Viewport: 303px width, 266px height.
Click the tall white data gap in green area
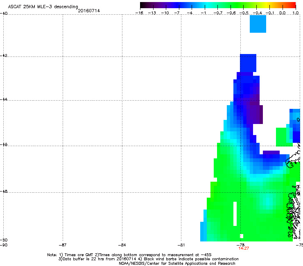235,214
